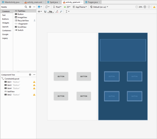Pick ScrollView from the palette

(25, 27)
